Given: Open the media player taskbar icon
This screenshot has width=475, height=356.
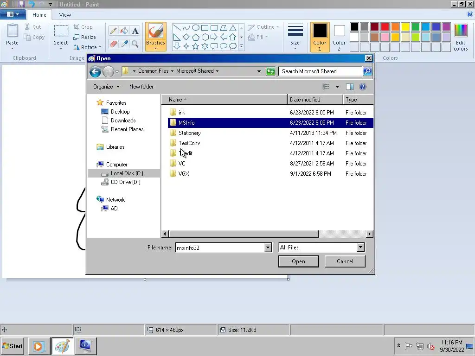Looking at the screenshot, I should point(40,346).
